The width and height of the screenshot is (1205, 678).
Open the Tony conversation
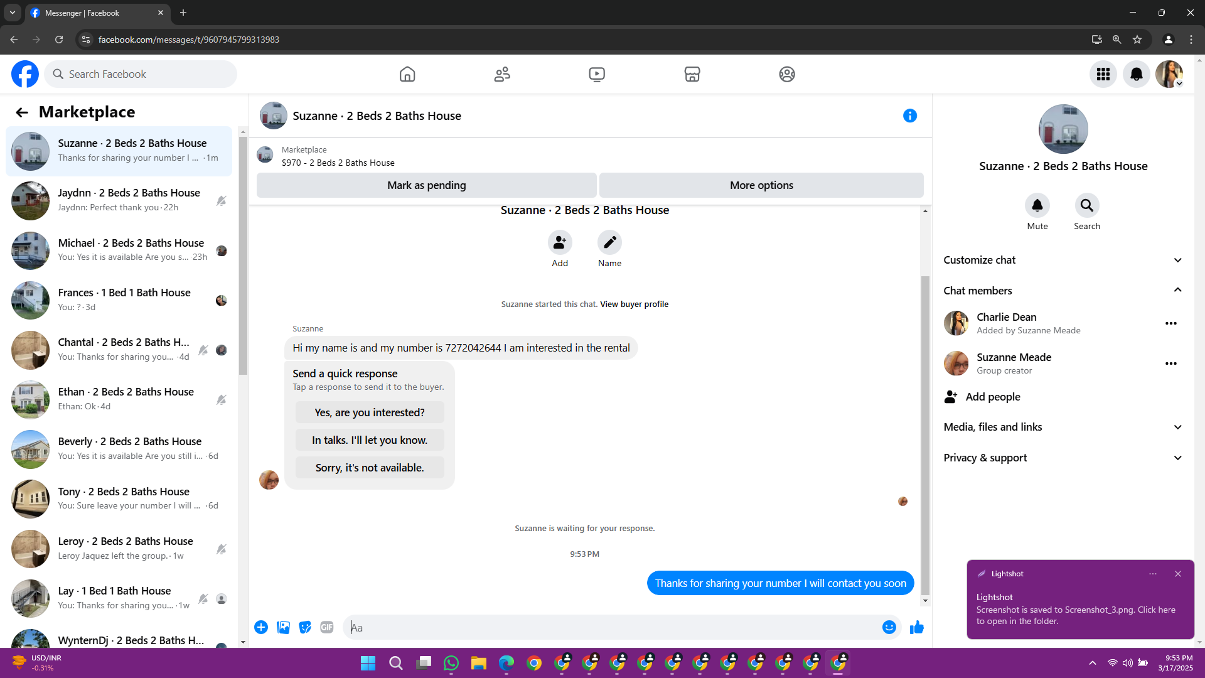pos(119,498)
